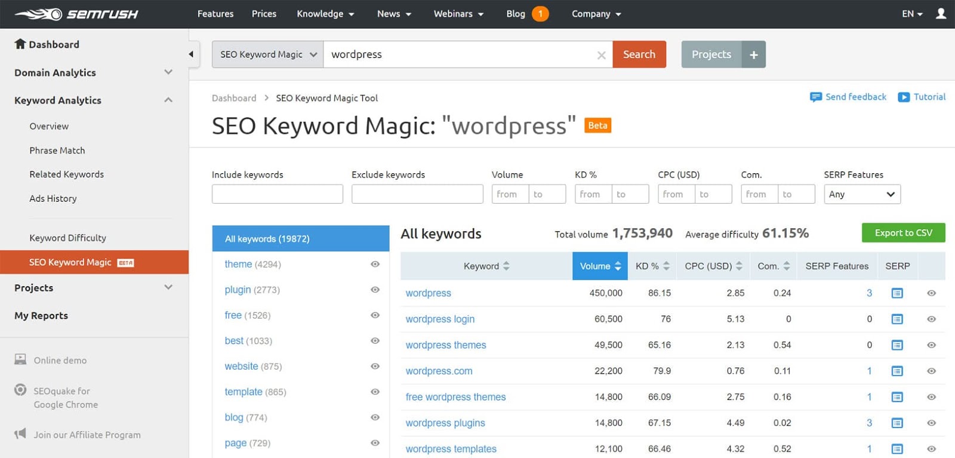Click the Include keywords input field
955x458 pixels.
click(x=277, y=195)
